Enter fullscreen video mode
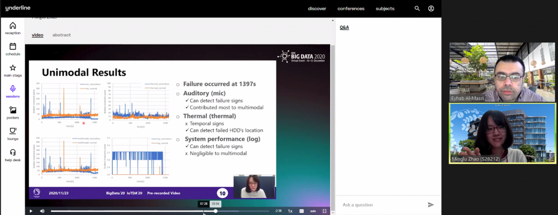Image resolution: width=558 pixels, height=215 pixels. point(324,211)
